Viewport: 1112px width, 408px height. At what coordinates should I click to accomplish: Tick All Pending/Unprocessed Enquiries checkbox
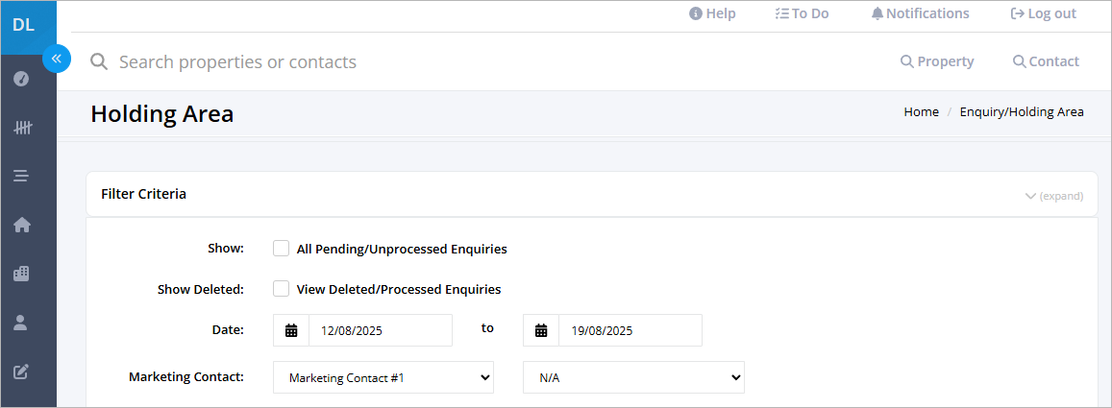(x=282, y=249)
